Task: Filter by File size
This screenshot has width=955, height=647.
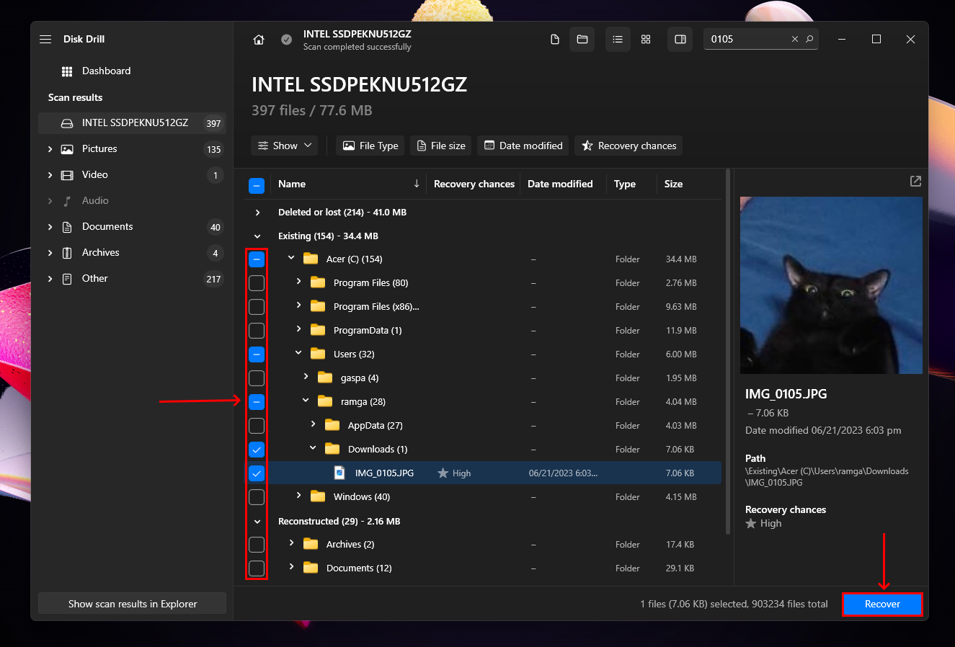Action: (440, 146)
